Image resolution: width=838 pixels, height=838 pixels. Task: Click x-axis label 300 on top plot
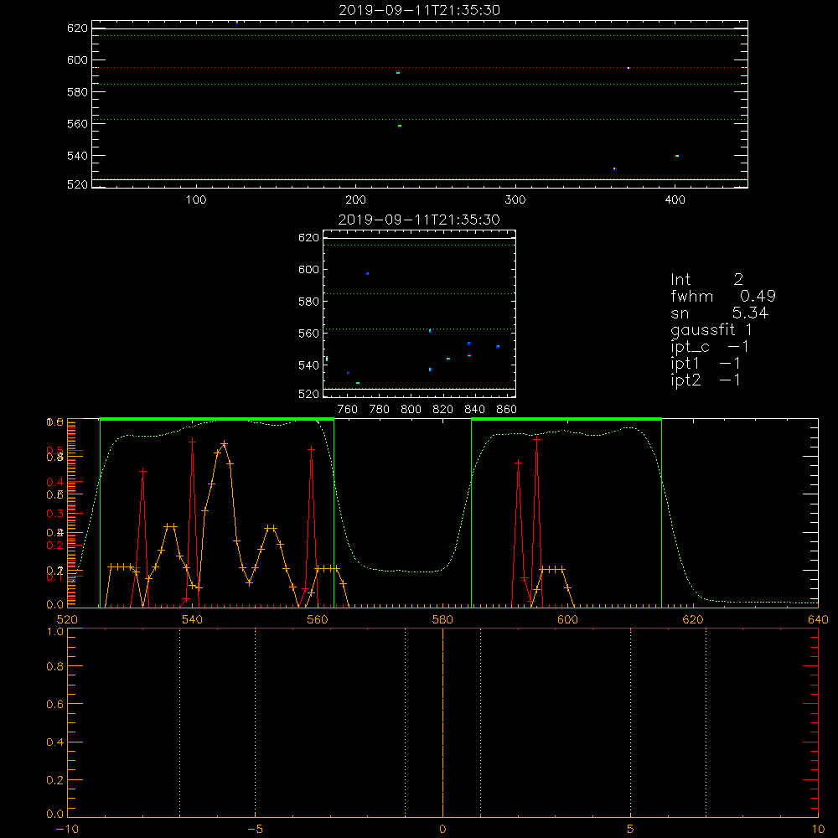pyautogui.click(x=515, y=200)
